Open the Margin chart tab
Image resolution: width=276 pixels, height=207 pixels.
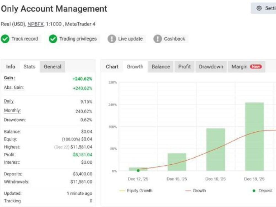point(246,67)
